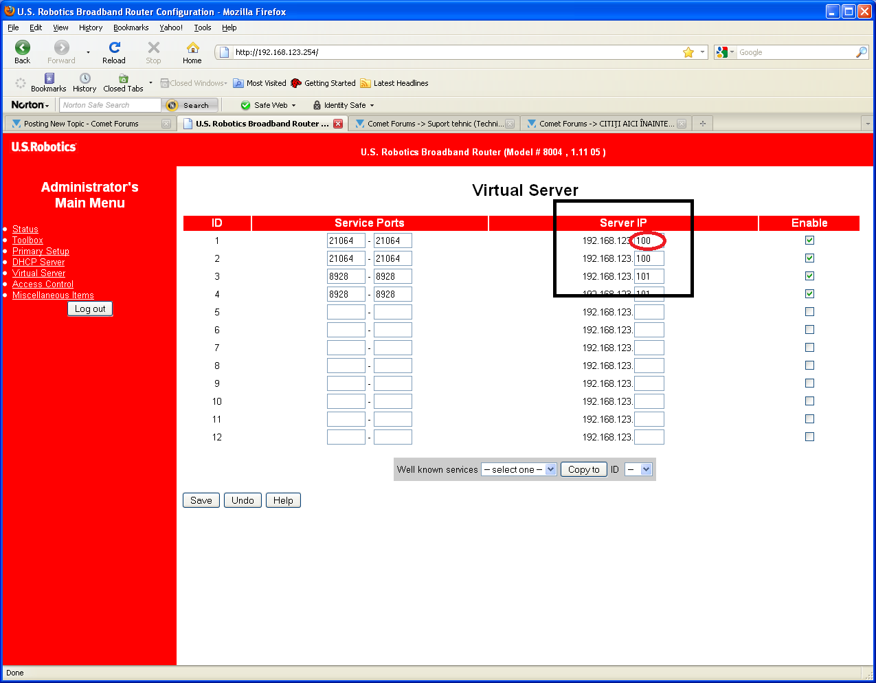Open the Copy to ID dropdown
The height and width of the screenshot is (683, 876).
click(638, 469)
